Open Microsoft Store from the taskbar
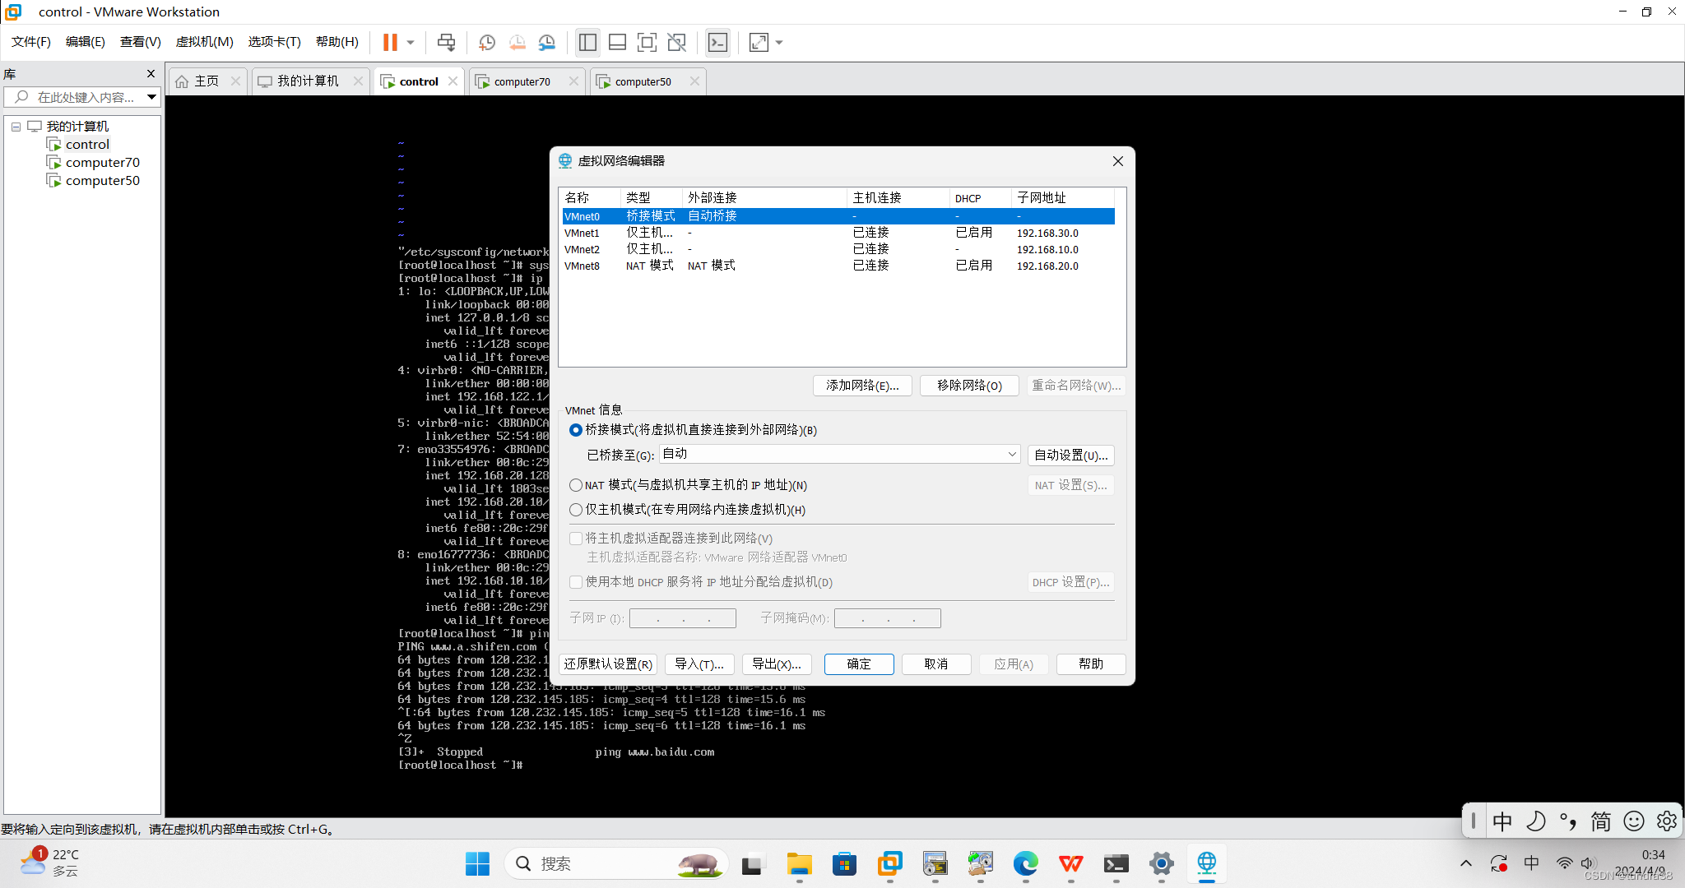Screen dimensions: 1685x888 (x=844, y=863)
